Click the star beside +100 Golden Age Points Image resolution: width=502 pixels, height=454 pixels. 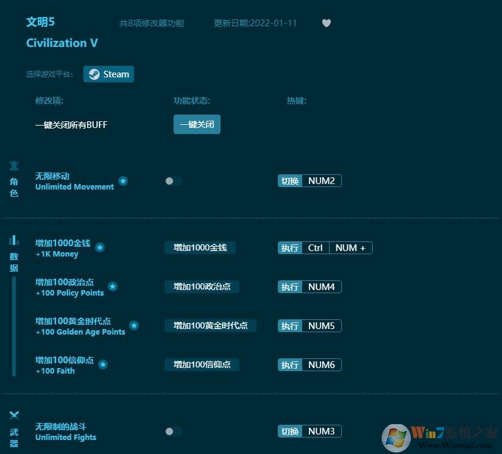(x=135, y=325)
